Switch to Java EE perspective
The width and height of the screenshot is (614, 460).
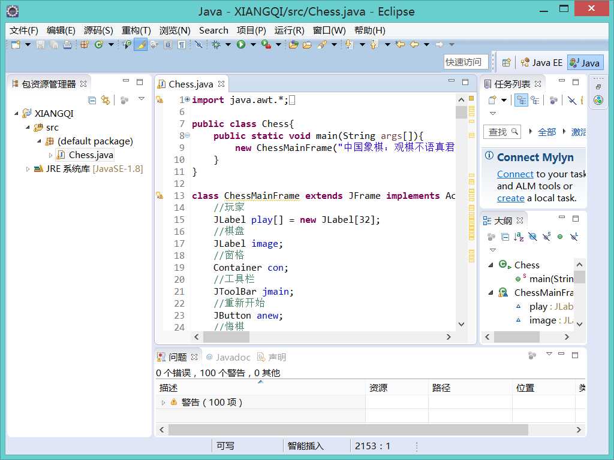(541, 62)
